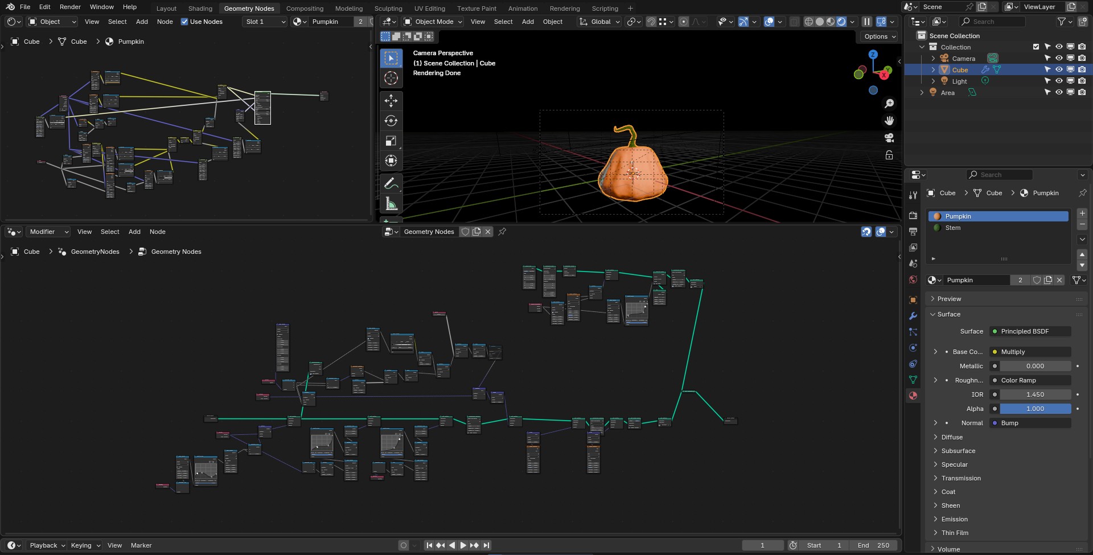Switch to the Shading workspace tab

point(200,9)
